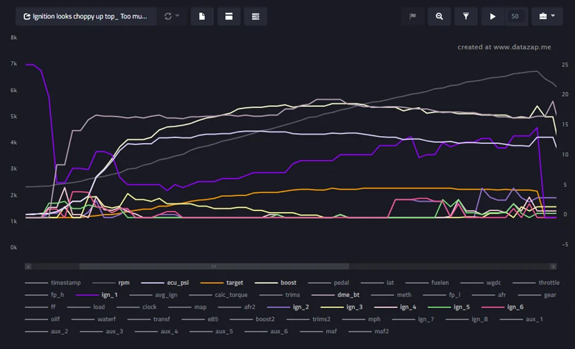Show the gear series

pos(537,295)
